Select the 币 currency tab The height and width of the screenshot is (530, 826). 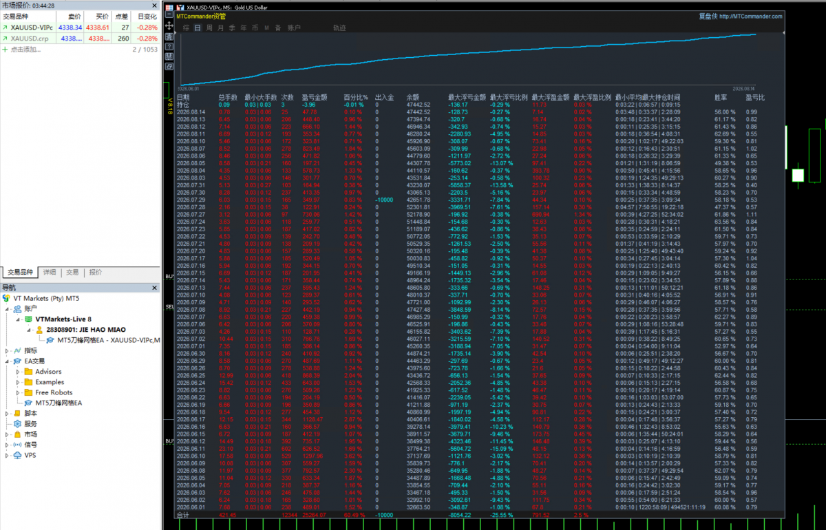(255, 28)
